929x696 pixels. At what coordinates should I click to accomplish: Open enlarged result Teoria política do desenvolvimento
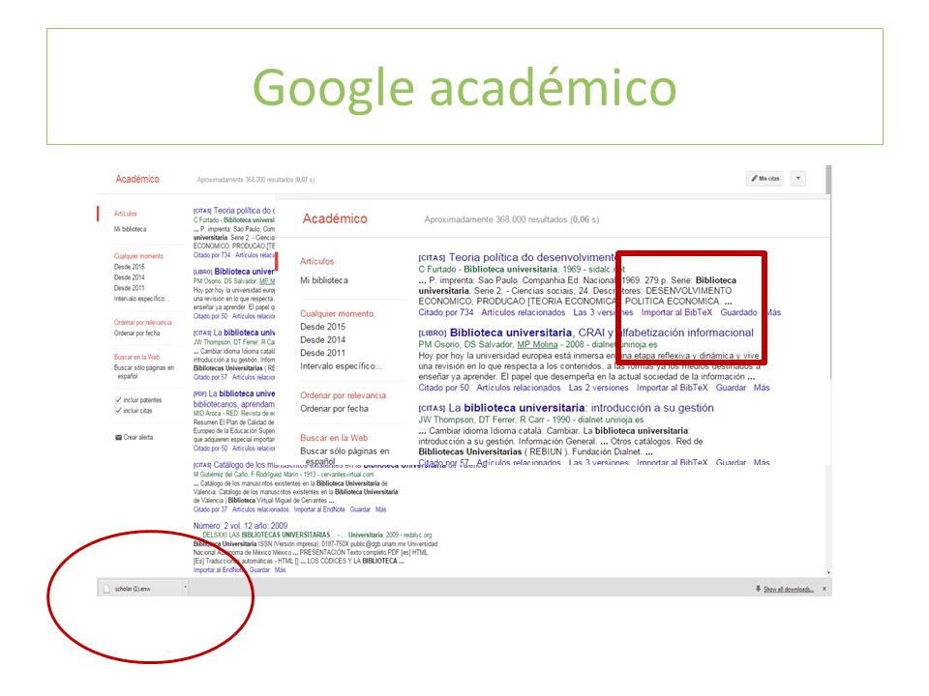click(532, 257)
